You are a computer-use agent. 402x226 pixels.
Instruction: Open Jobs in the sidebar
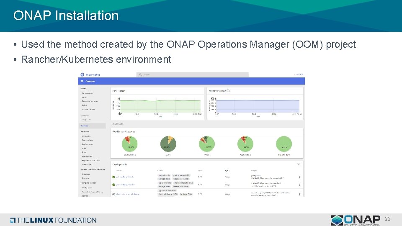coord(84,148)
